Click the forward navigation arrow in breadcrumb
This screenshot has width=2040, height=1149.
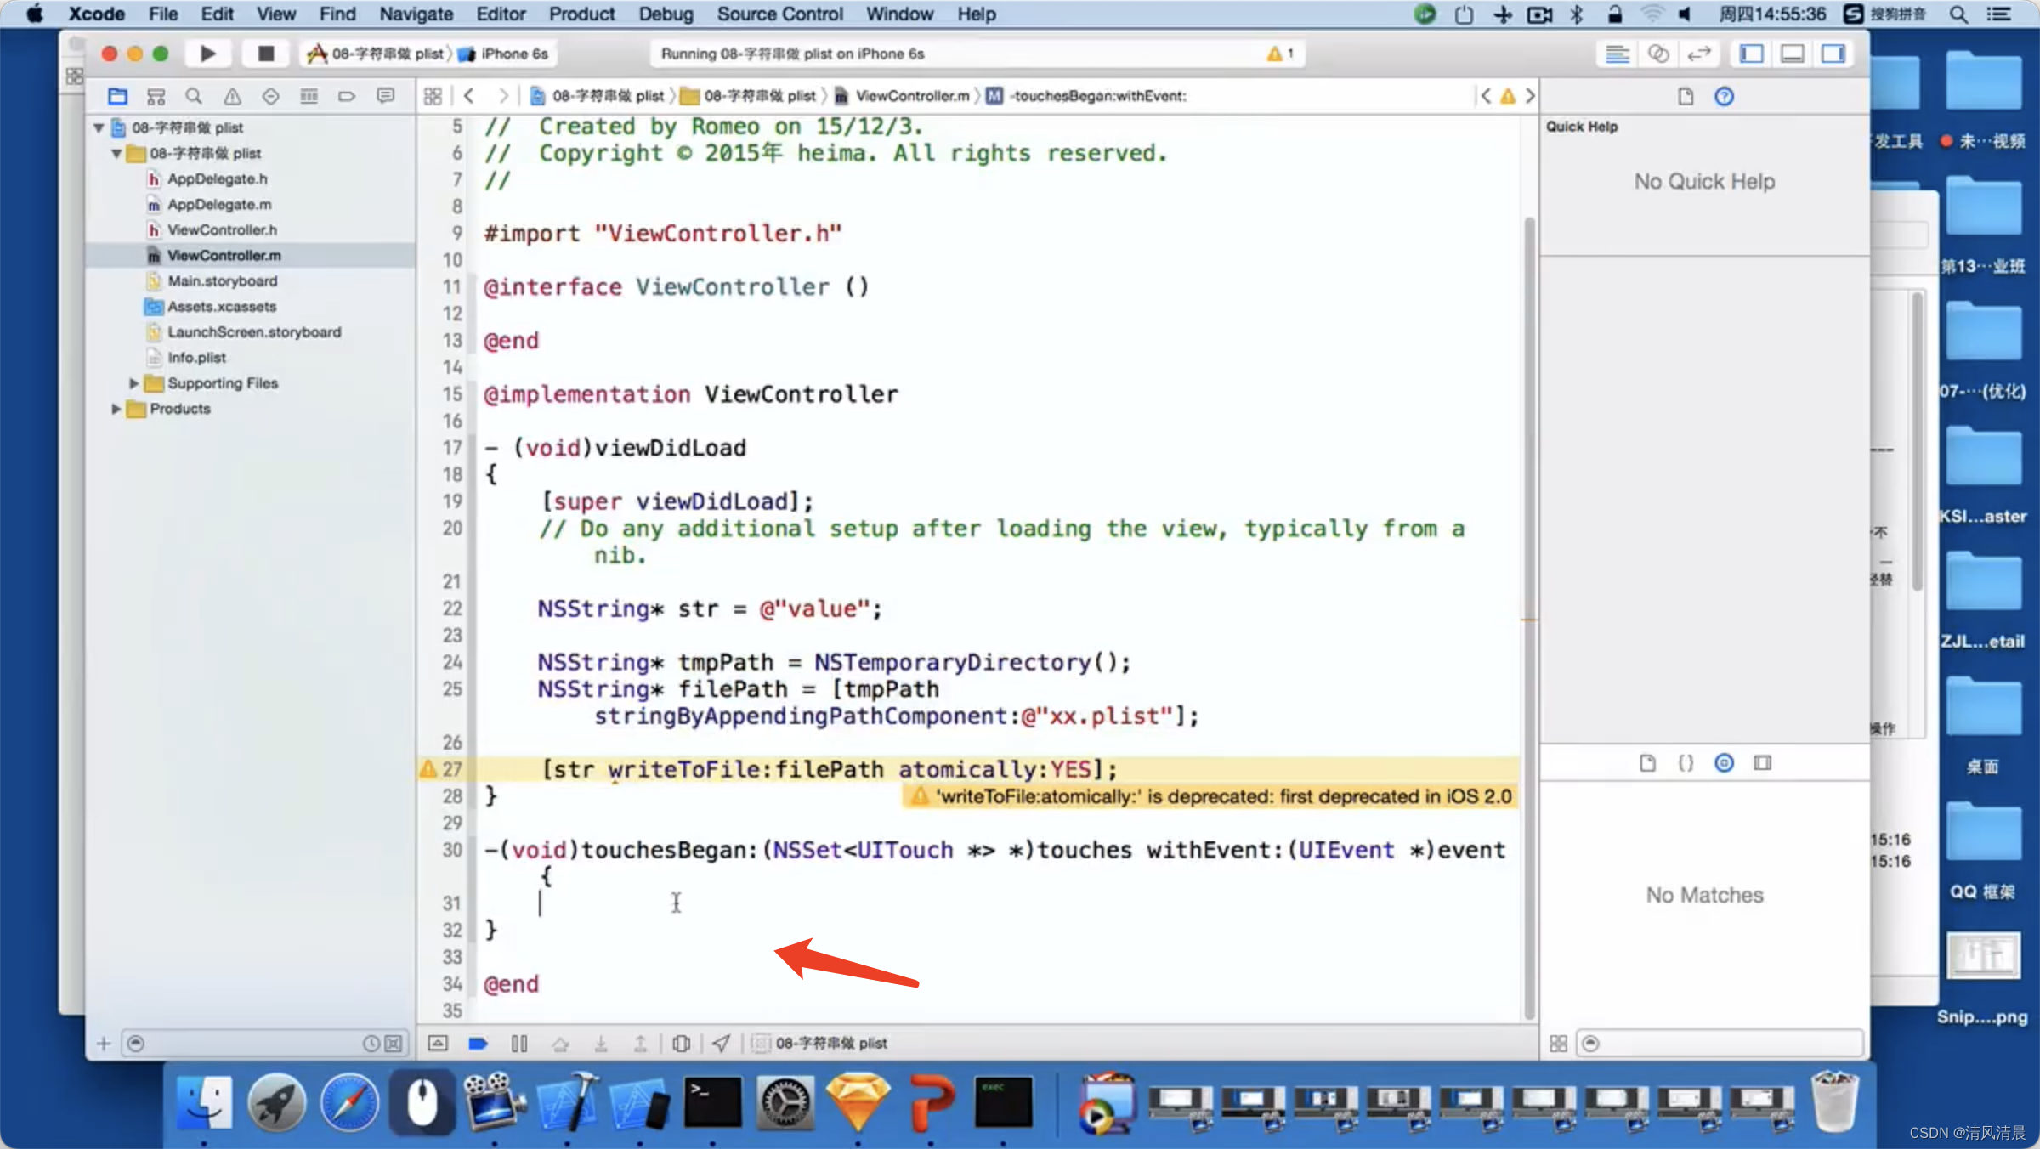pyautogui.click(x=497, y=97)
